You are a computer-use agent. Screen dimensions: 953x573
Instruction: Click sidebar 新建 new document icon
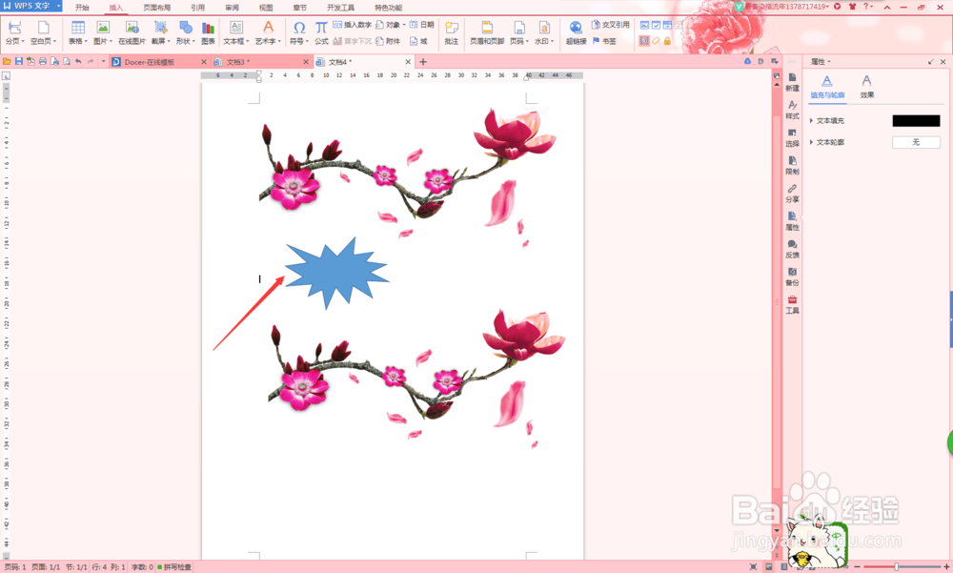pyautogui.click(x=792, y=82)
